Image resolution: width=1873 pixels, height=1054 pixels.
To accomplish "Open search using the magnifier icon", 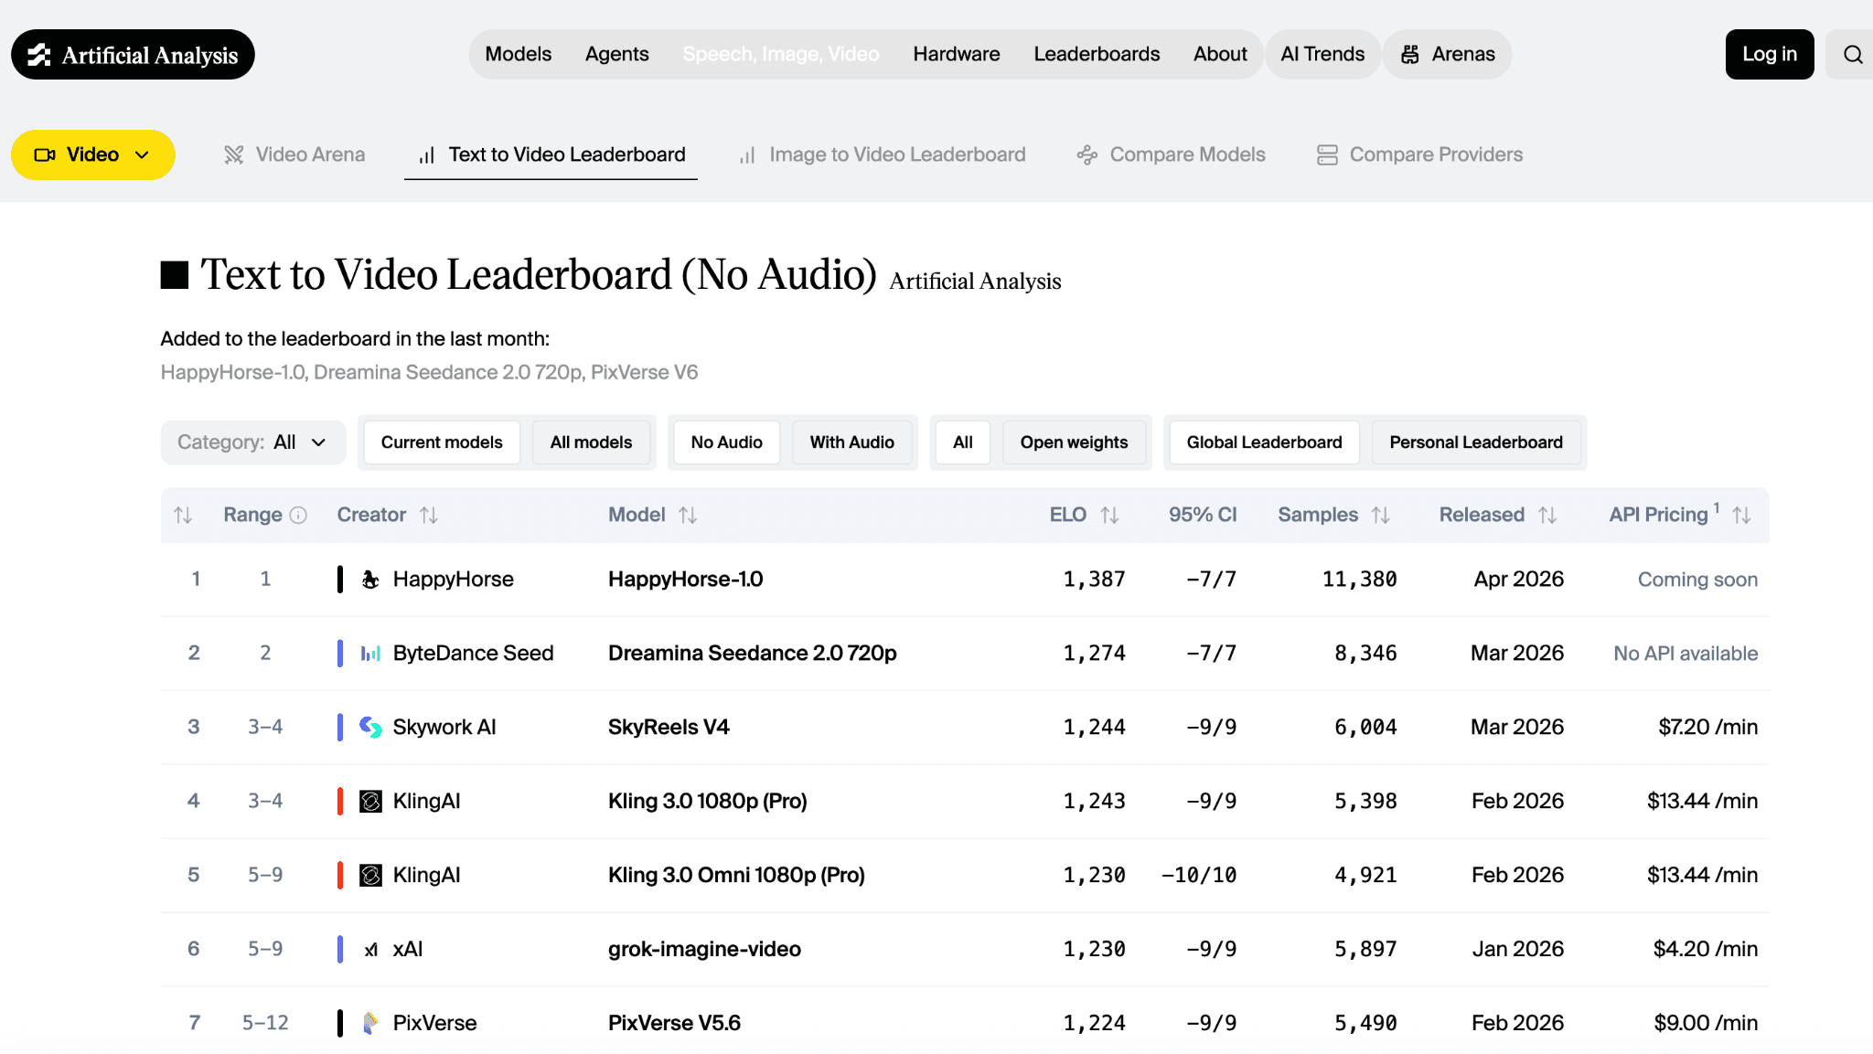I will [x=1853, y=54].
